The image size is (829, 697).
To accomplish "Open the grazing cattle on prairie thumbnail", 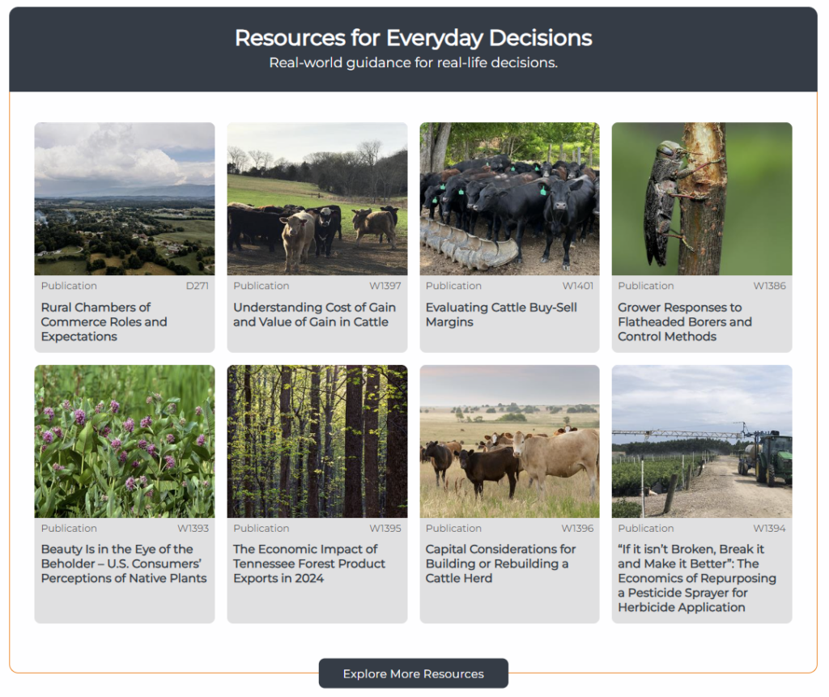I will click(x=510, y=441).
